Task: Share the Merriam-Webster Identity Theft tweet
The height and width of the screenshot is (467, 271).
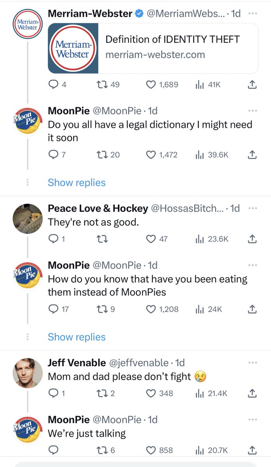Action: (252, 84)
